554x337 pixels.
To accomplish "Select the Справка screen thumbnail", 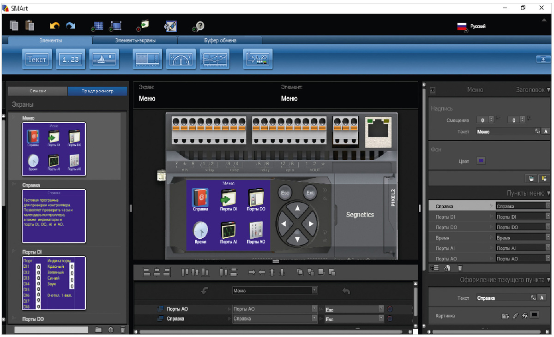I will pos(54,216).
